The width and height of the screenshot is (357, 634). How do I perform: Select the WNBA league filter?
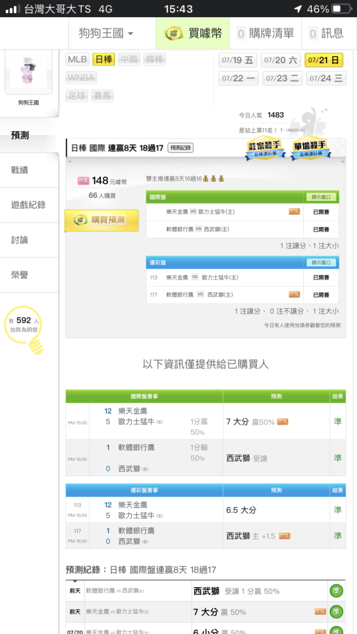81,77
